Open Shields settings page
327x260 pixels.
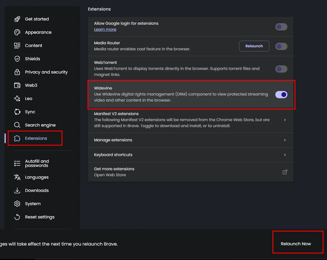pos(33,59)
